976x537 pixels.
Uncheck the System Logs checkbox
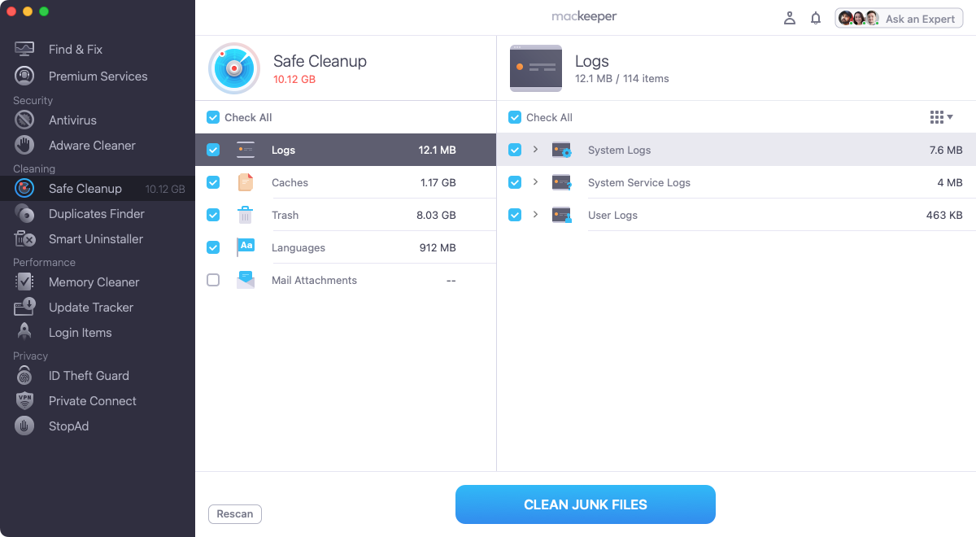515,150
